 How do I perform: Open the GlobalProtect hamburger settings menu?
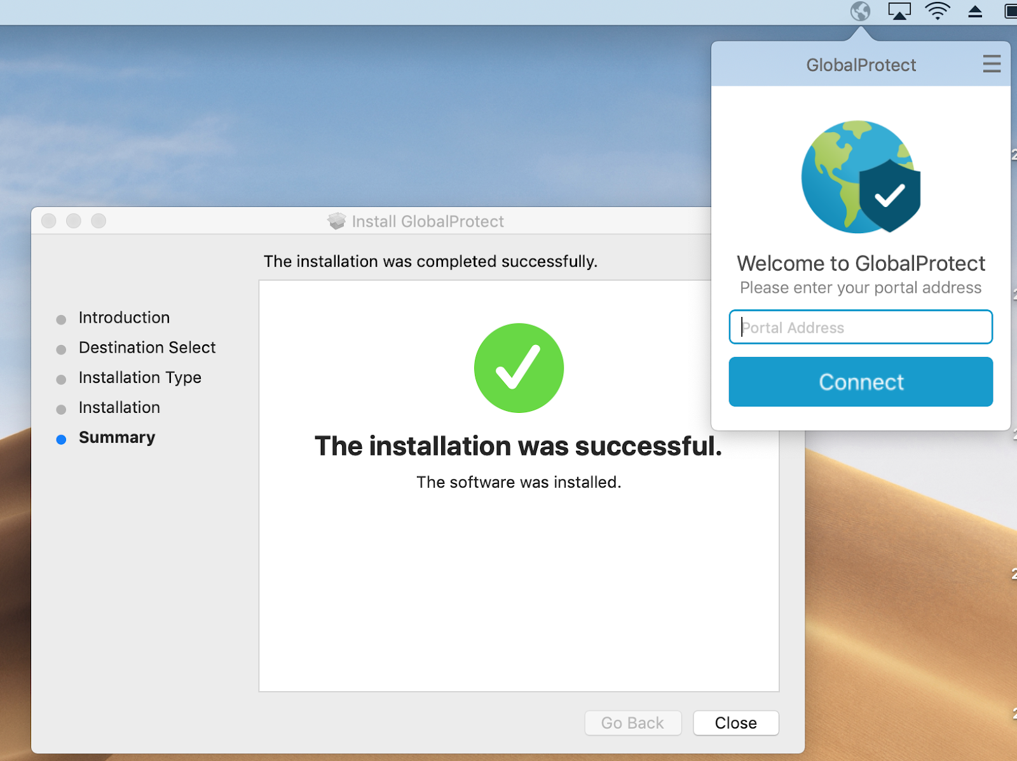point(992,64)
